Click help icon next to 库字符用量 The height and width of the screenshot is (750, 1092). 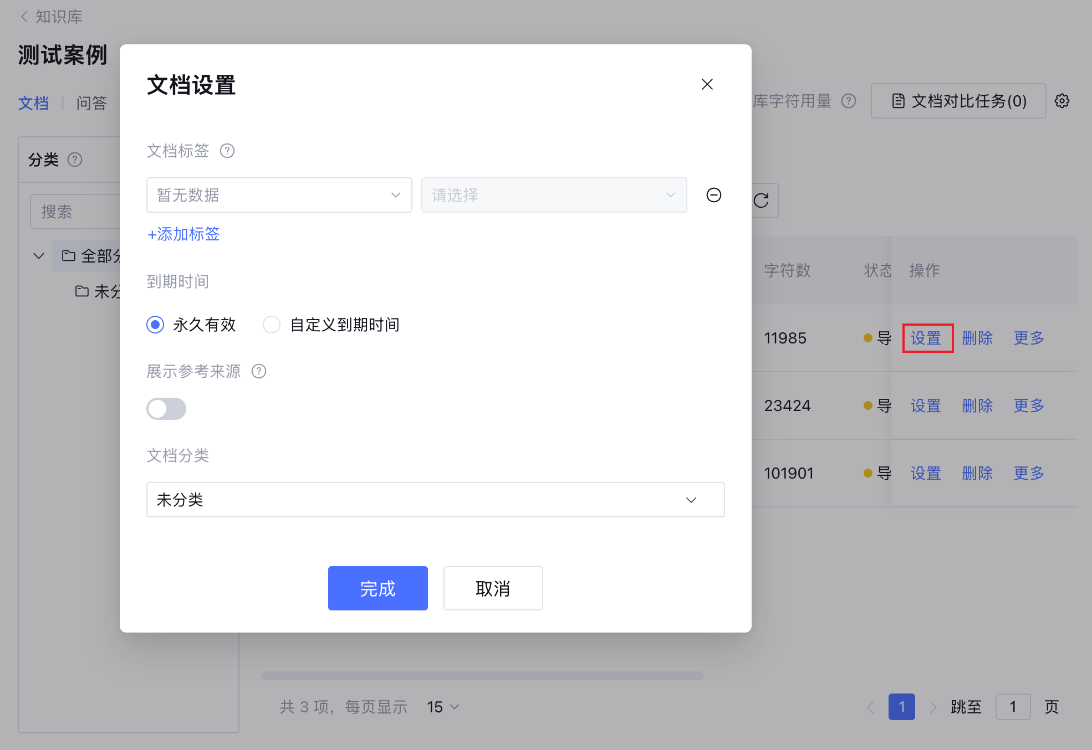(848, 101)
